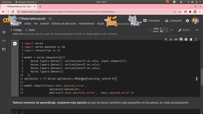Reload the Colab page
The height and width of the screenshot is (114, 203).
[13, 12]
